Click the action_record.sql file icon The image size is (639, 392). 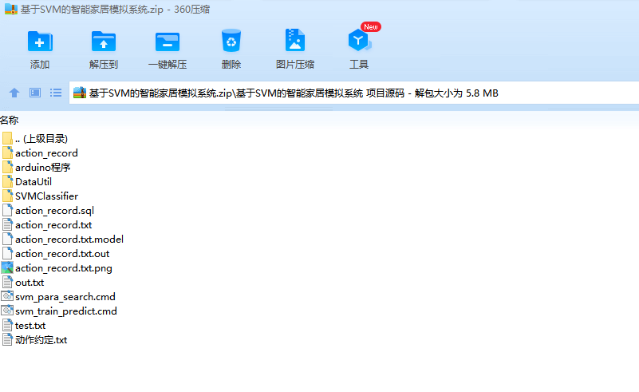pyautogui.click(x=7, y=211)
